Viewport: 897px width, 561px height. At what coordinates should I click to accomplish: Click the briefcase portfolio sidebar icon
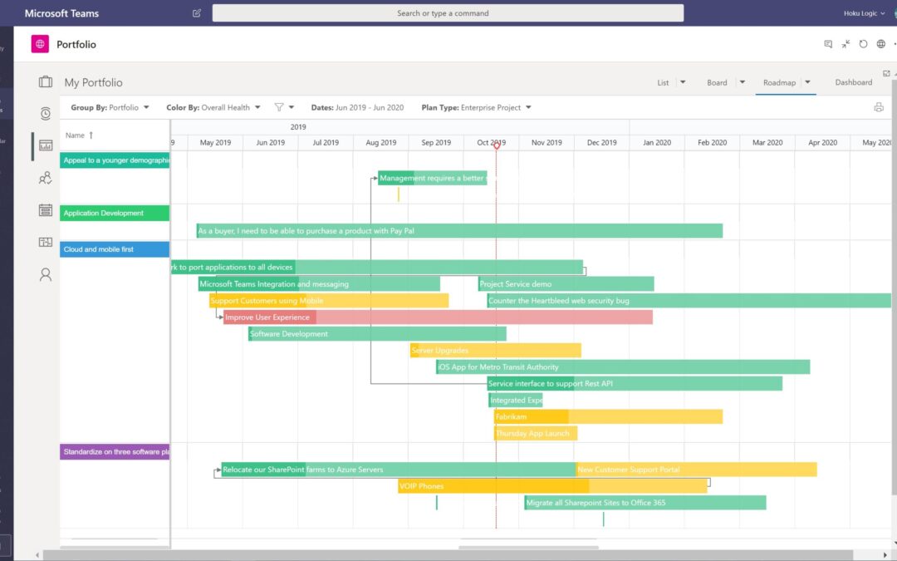pos(45,81)
